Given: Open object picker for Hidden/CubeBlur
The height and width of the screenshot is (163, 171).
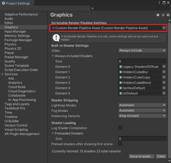Looking at the screenshot, I should 164,72.
